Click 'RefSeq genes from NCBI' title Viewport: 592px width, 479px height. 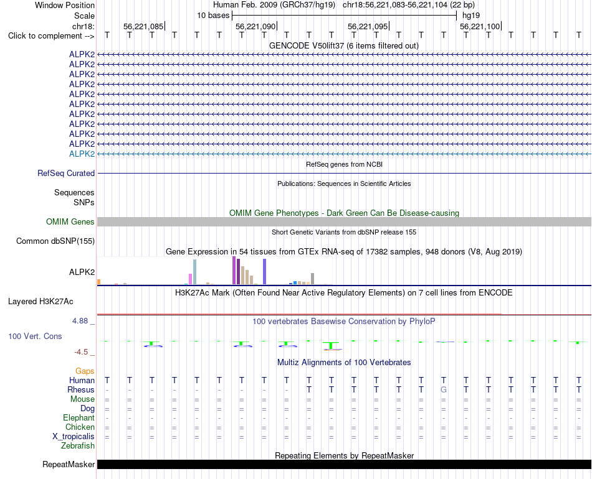(344, 164)
